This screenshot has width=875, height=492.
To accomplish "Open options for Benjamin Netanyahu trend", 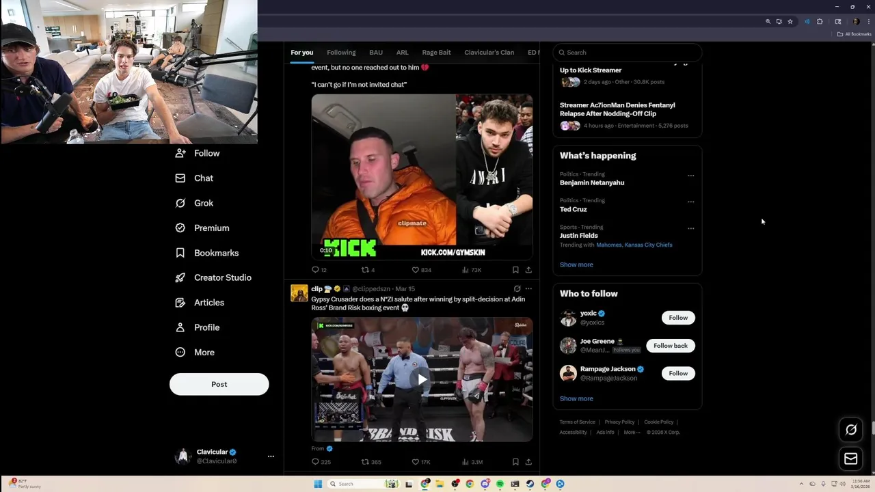I will tap(690, 176).
